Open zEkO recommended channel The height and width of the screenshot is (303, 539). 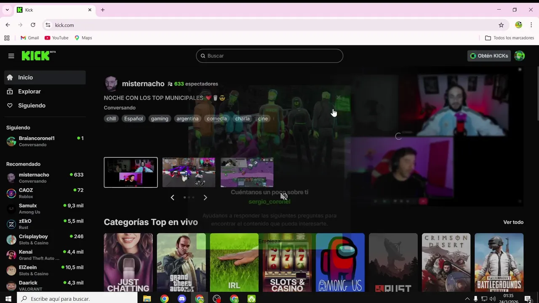click(x=45, y=224)
